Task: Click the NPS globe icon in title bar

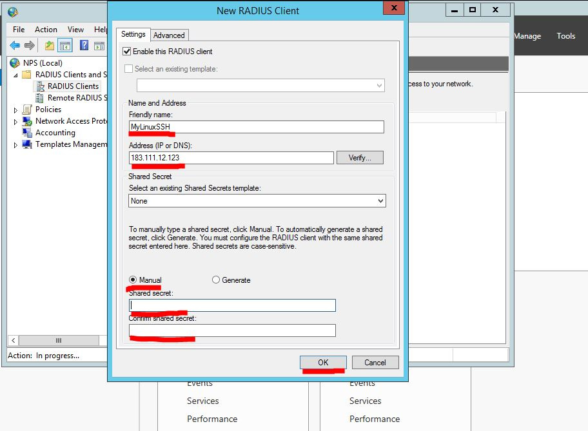Action: click(x=13, y=12)
